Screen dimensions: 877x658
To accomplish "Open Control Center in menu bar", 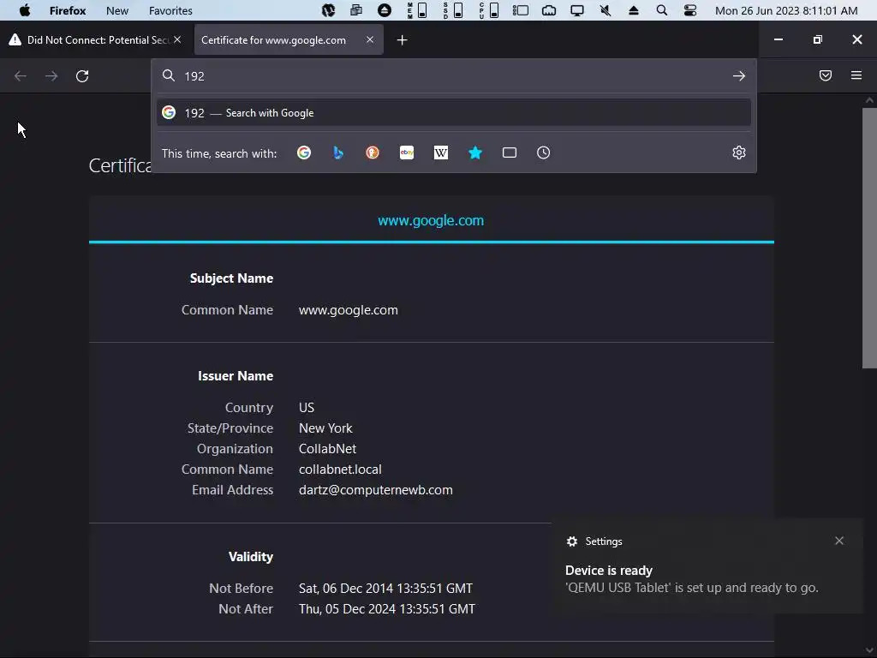I will click(690, 10).
